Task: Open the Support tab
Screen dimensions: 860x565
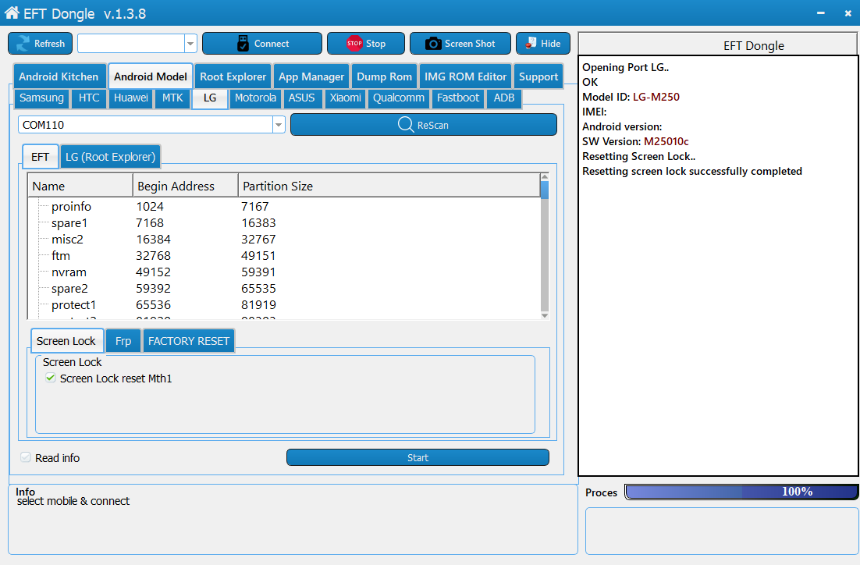Action: click(538, 76)
